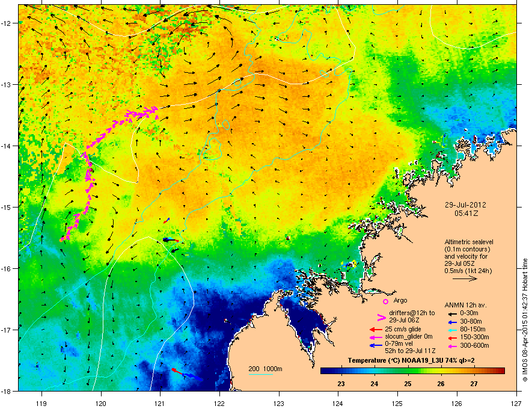The image size is (529, 409).
Task: Click the 123 longitude axis label
Action: (x=279, y=403)
